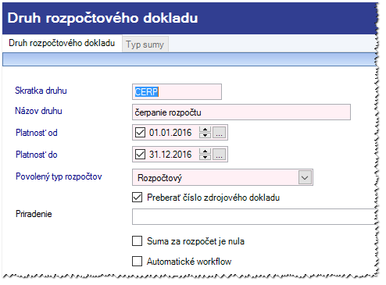
Task: Click the Platnosť do label
Action: [x=37, y=155]
